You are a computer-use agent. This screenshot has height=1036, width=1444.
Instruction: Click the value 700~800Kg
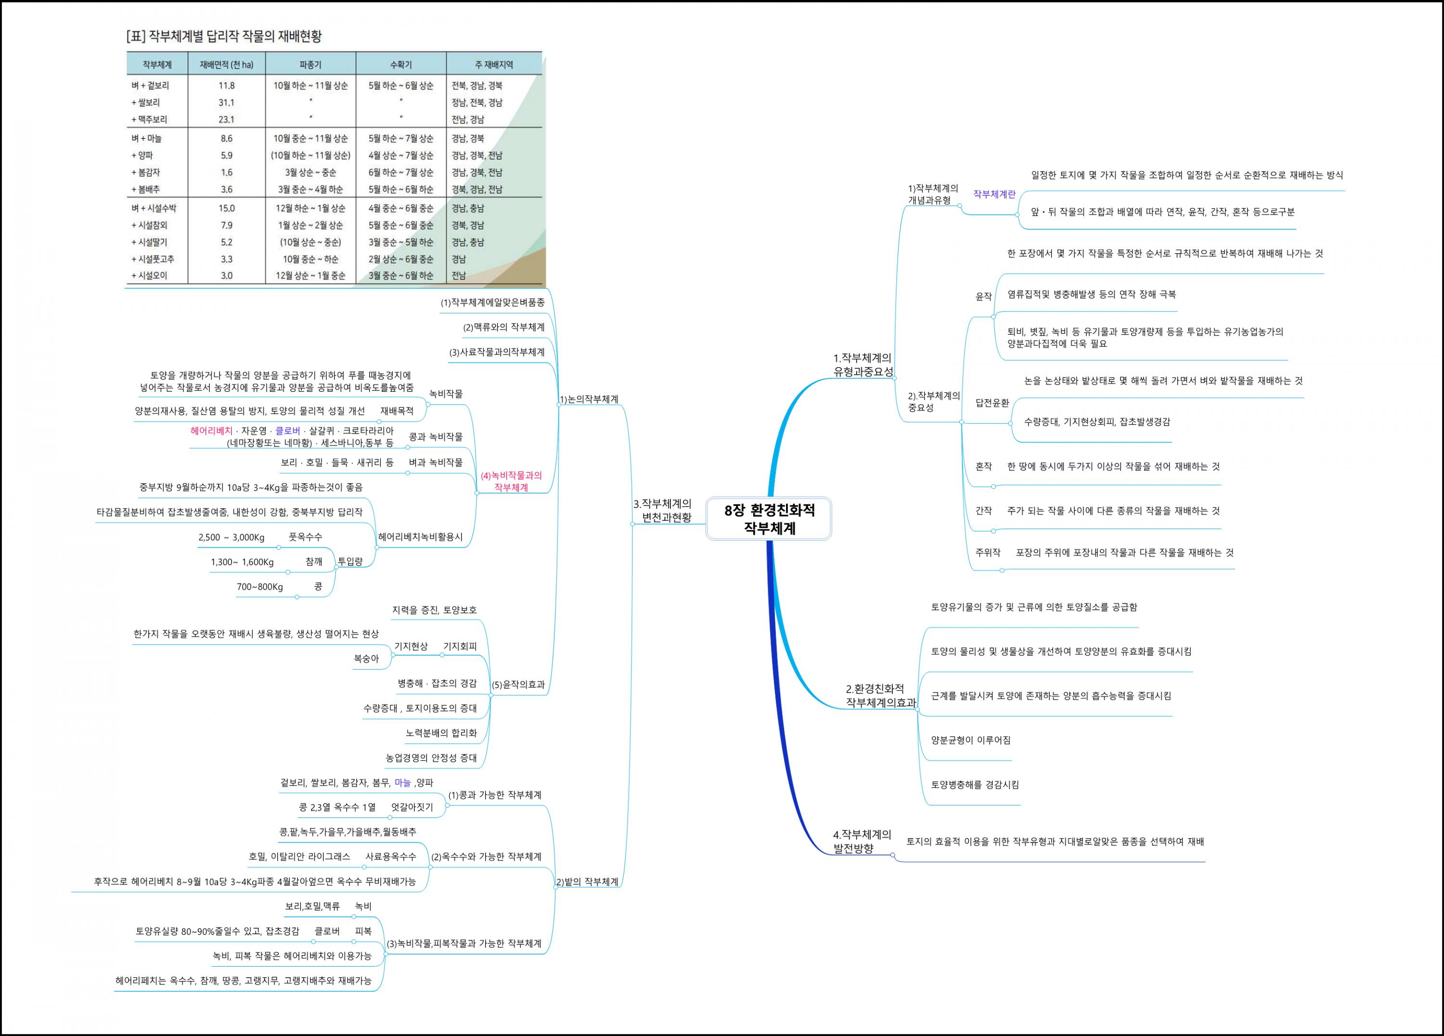[260, 586]
